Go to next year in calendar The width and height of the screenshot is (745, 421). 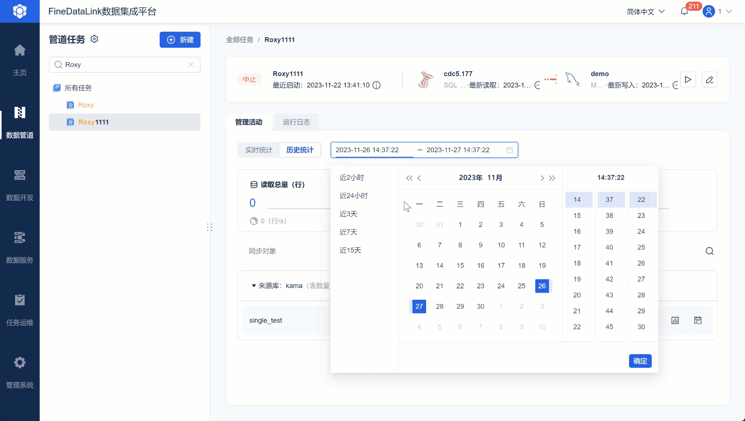[x=552, y=178]
